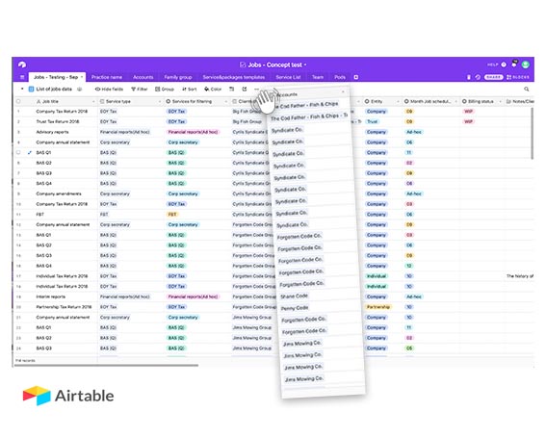The image size is (546, 438).
Task: Click the Shane Code cell in dragged column
Action: click(x=294, y=296)
